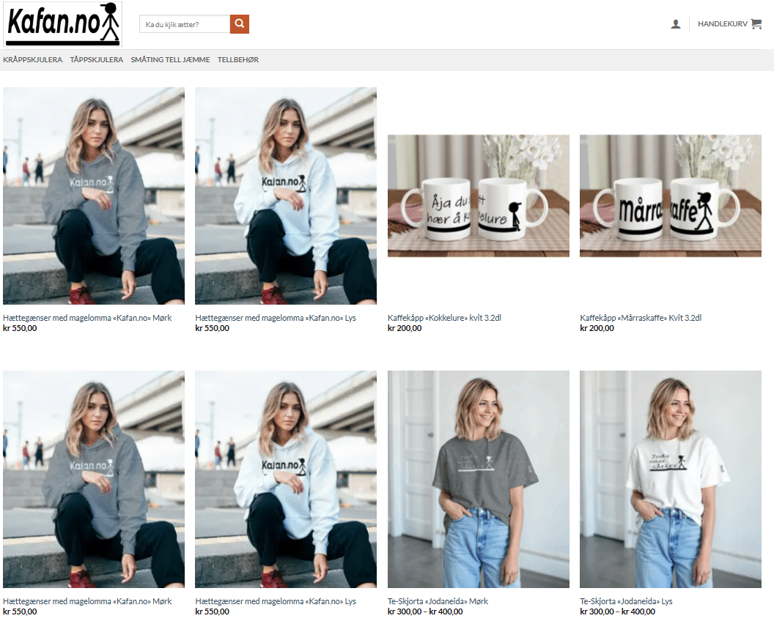Click Kaffekåpp «Kokkelure» kvit 3.2dl title
Viewport: 774px width, 632px height.
point(444,318)
